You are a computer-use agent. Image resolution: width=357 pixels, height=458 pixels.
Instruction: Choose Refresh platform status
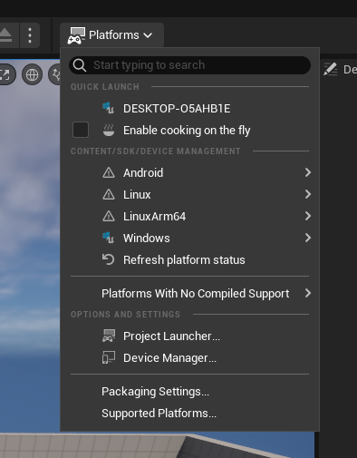pyautogui.click(x=189, y=259)
